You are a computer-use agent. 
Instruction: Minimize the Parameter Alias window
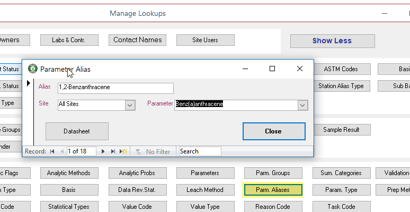[x=245, y=69]
